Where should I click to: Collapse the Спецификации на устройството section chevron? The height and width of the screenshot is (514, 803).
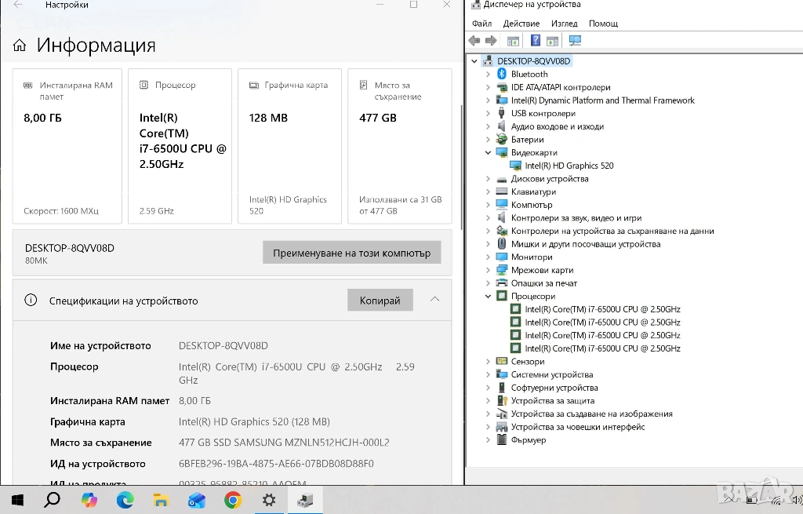tap(434, 300)
